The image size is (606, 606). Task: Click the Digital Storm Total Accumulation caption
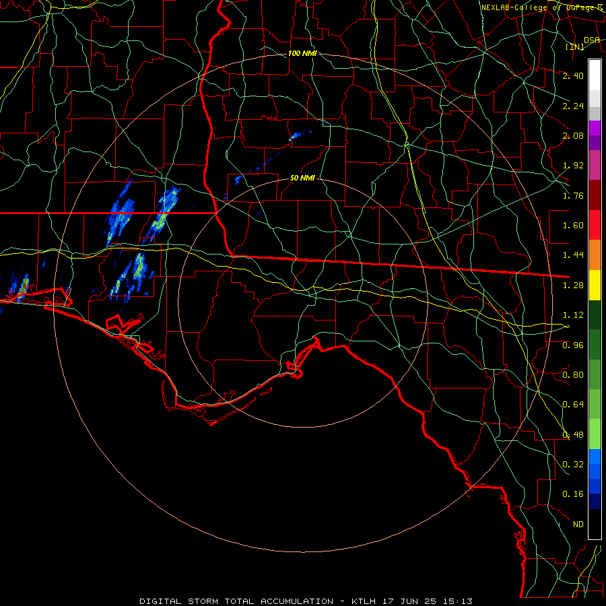[x=306, y=601]
